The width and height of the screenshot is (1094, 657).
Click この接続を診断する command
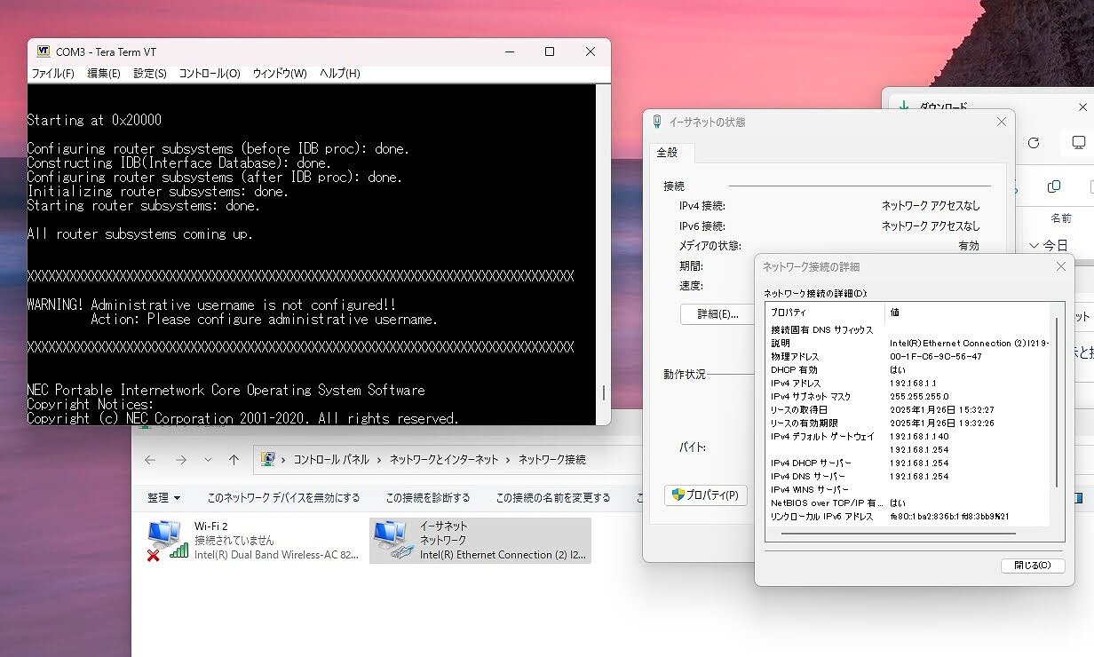point(428,498)
